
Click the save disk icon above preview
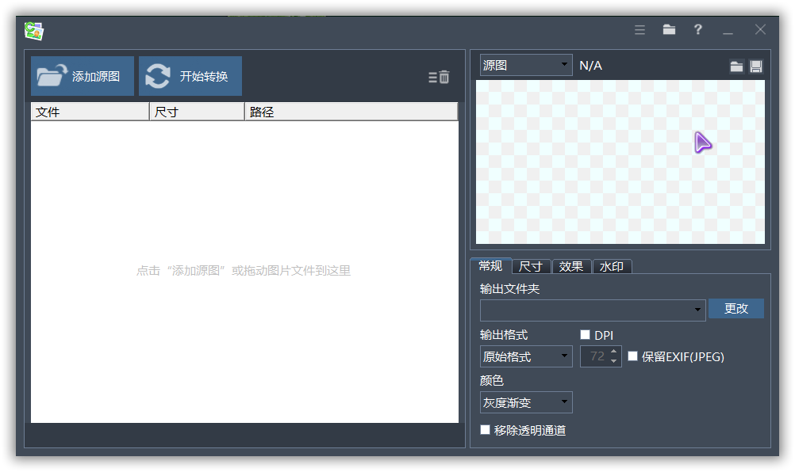755,67
